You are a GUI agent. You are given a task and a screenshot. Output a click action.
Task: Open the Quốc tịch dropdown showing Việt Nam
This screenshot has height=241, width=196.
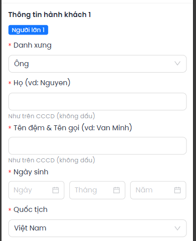[97, 228]
